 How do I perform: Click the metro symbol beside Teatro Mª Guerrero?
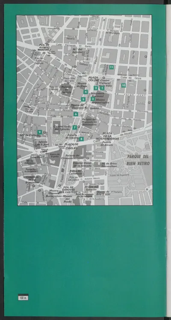coord(86,108)
